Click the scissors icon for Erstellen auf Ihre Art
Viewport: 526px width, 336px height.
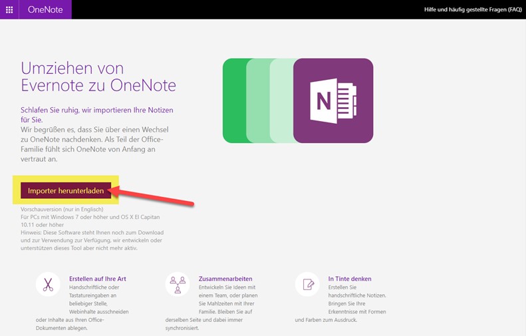point(48,284)
